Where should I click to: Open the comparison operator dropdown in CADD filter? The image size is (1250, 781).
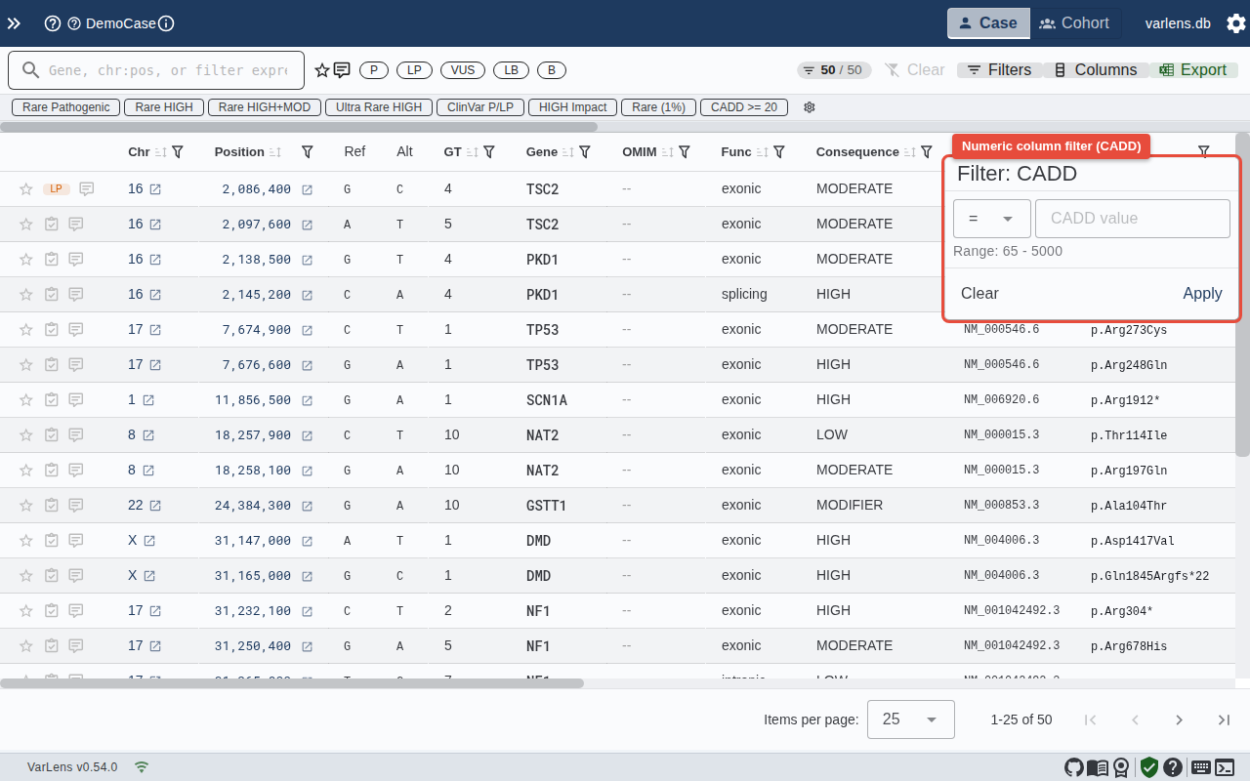[x=992, y=219]
